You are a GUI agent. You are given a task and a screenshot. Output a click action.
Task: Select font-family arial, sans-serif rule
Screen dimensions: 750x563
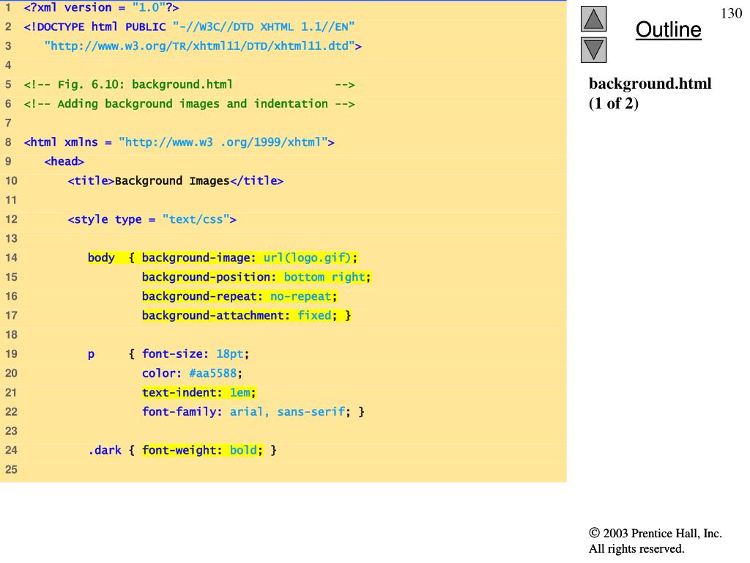(253, 412)
